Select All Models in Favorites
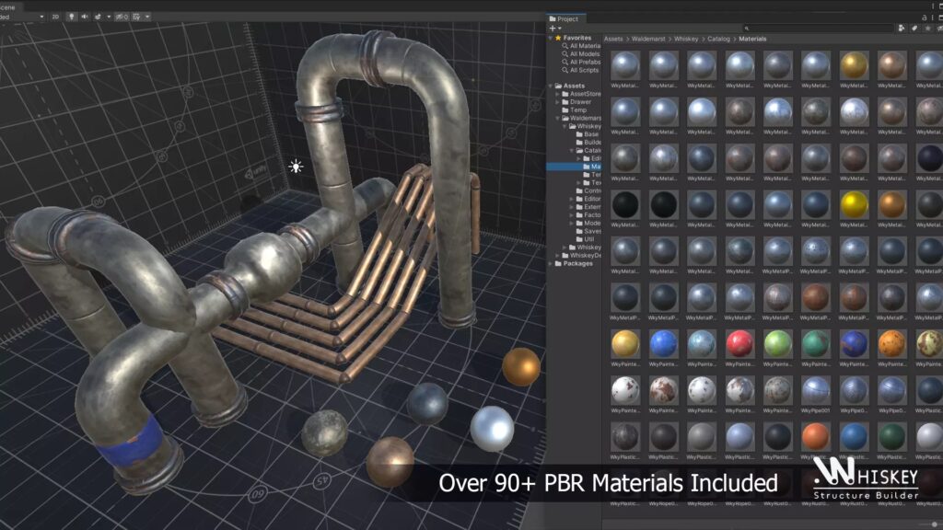This screenshot has height=530, width=943. tap(584, 54)
